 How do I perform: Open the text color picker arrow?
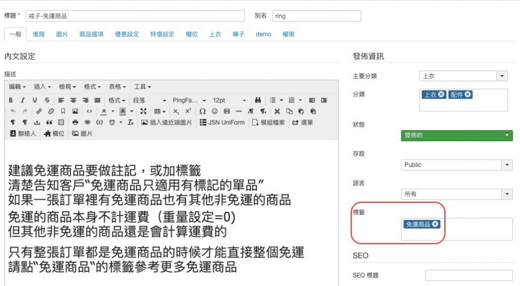[x=112, y=111]
